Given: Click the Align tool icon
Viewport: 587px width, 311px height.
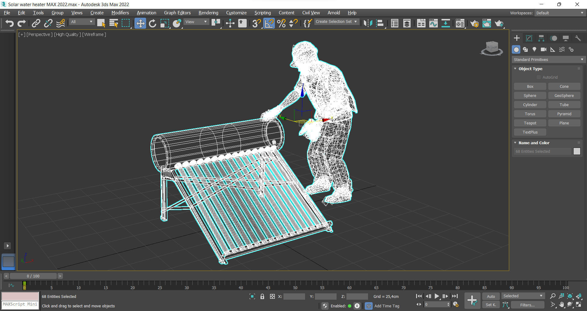Looking at the screenshot, I should click(x=380, y=23).
